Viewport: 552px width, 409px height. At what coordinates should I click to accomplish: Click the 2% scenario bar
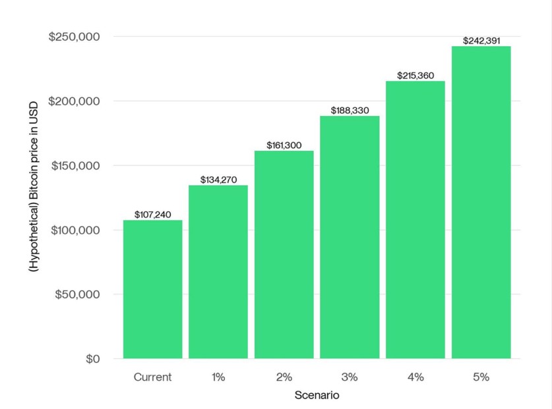coord(284,255)
